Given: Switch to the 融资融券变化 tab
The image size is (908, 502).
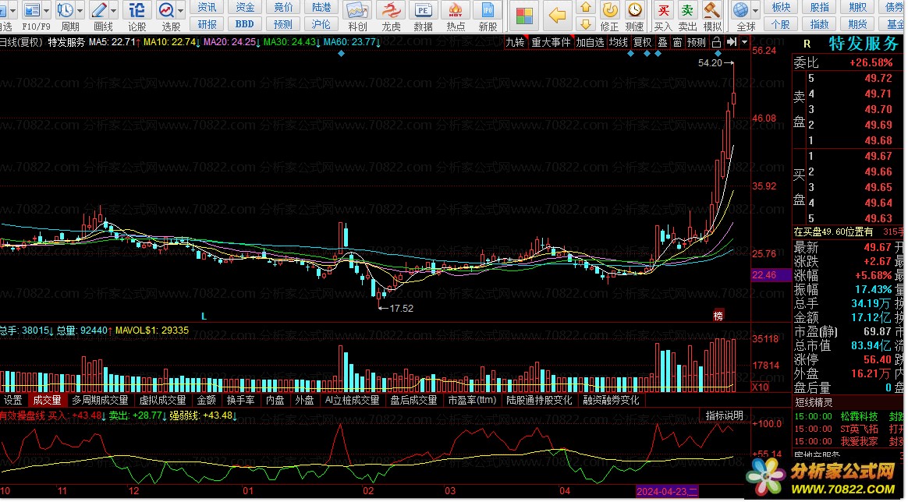Looking at the screenshot, I should click(x=611, y=400).
